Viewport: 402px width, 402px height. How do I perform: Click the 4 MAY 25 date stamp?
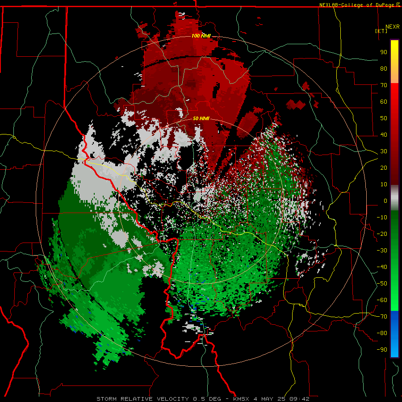(x=269, y=399)
